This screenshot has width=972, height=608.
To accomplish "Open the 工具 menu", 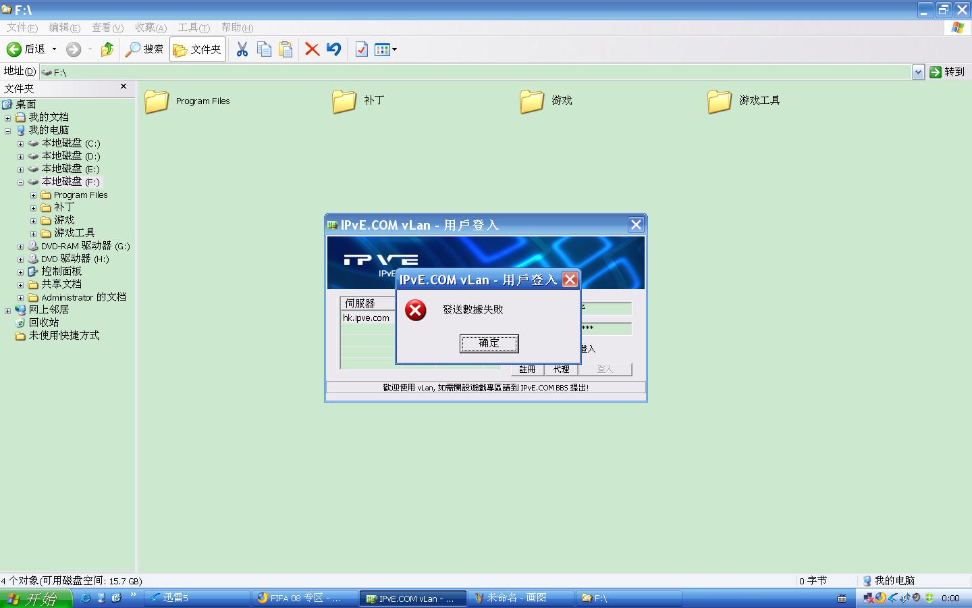I will [x=193, y=28].
